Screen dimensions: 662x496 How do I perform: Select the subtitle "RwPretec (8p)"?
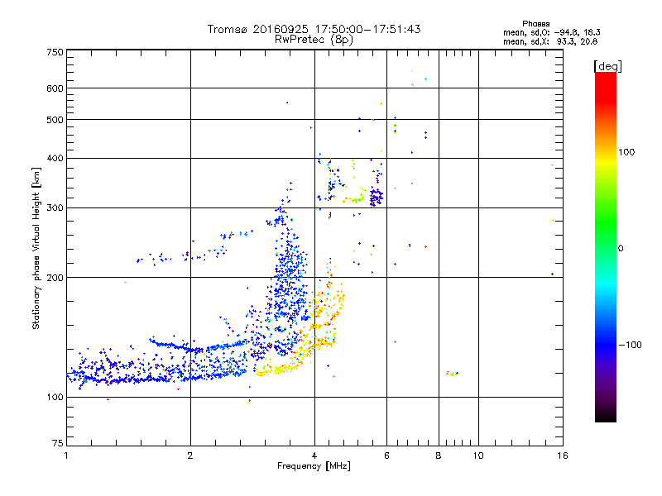click(314, 40)
